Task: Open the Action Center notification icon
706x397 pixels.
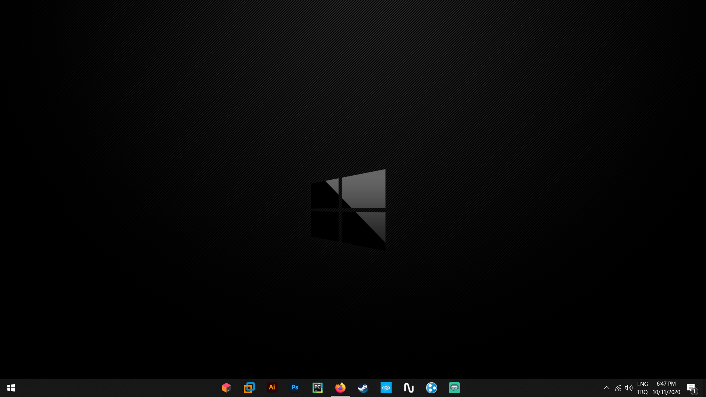Action: pos(691,388)
